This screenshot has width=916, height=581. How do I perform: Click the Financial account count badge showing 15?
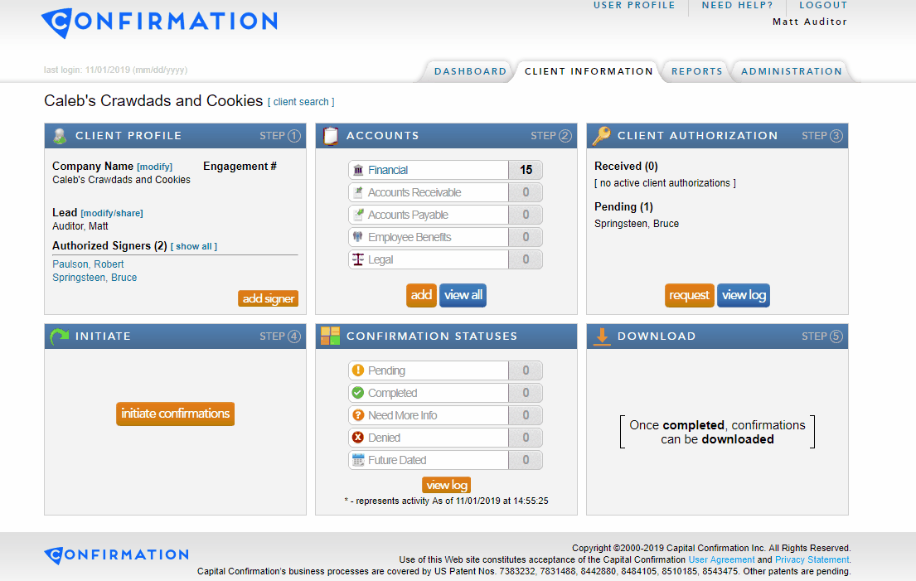click(526, 169)
